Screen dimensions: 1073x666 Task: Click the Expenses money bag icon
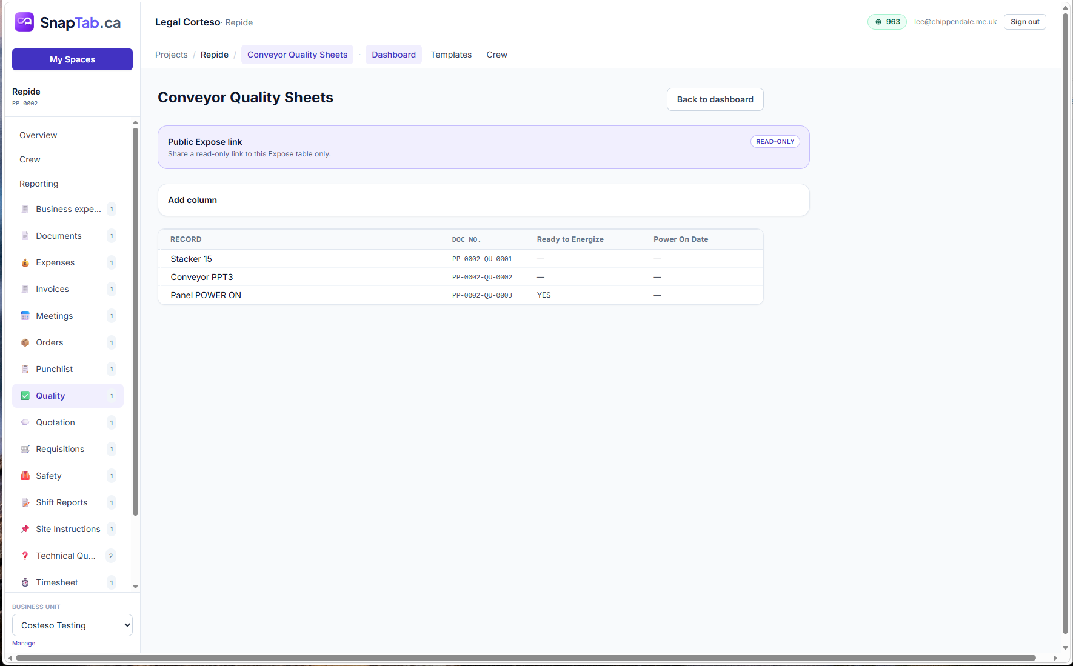25,262
